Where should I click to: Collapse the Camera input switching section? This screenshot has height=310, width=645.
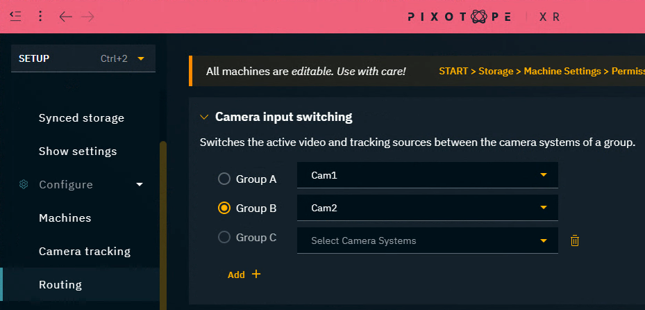tap(204, 117)
